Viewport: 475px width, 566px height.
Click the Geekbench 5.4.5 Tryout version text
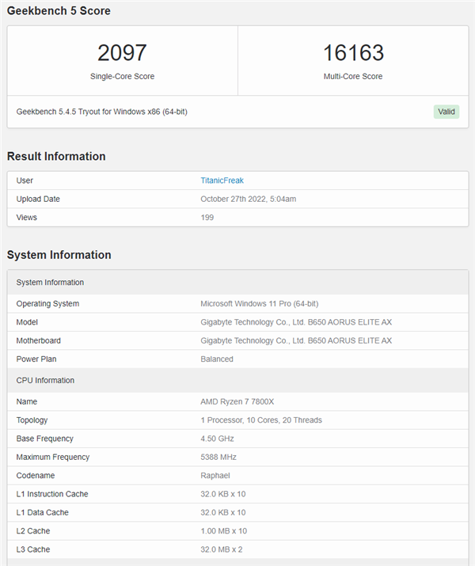pyautogui.click(x=101, y=112)
